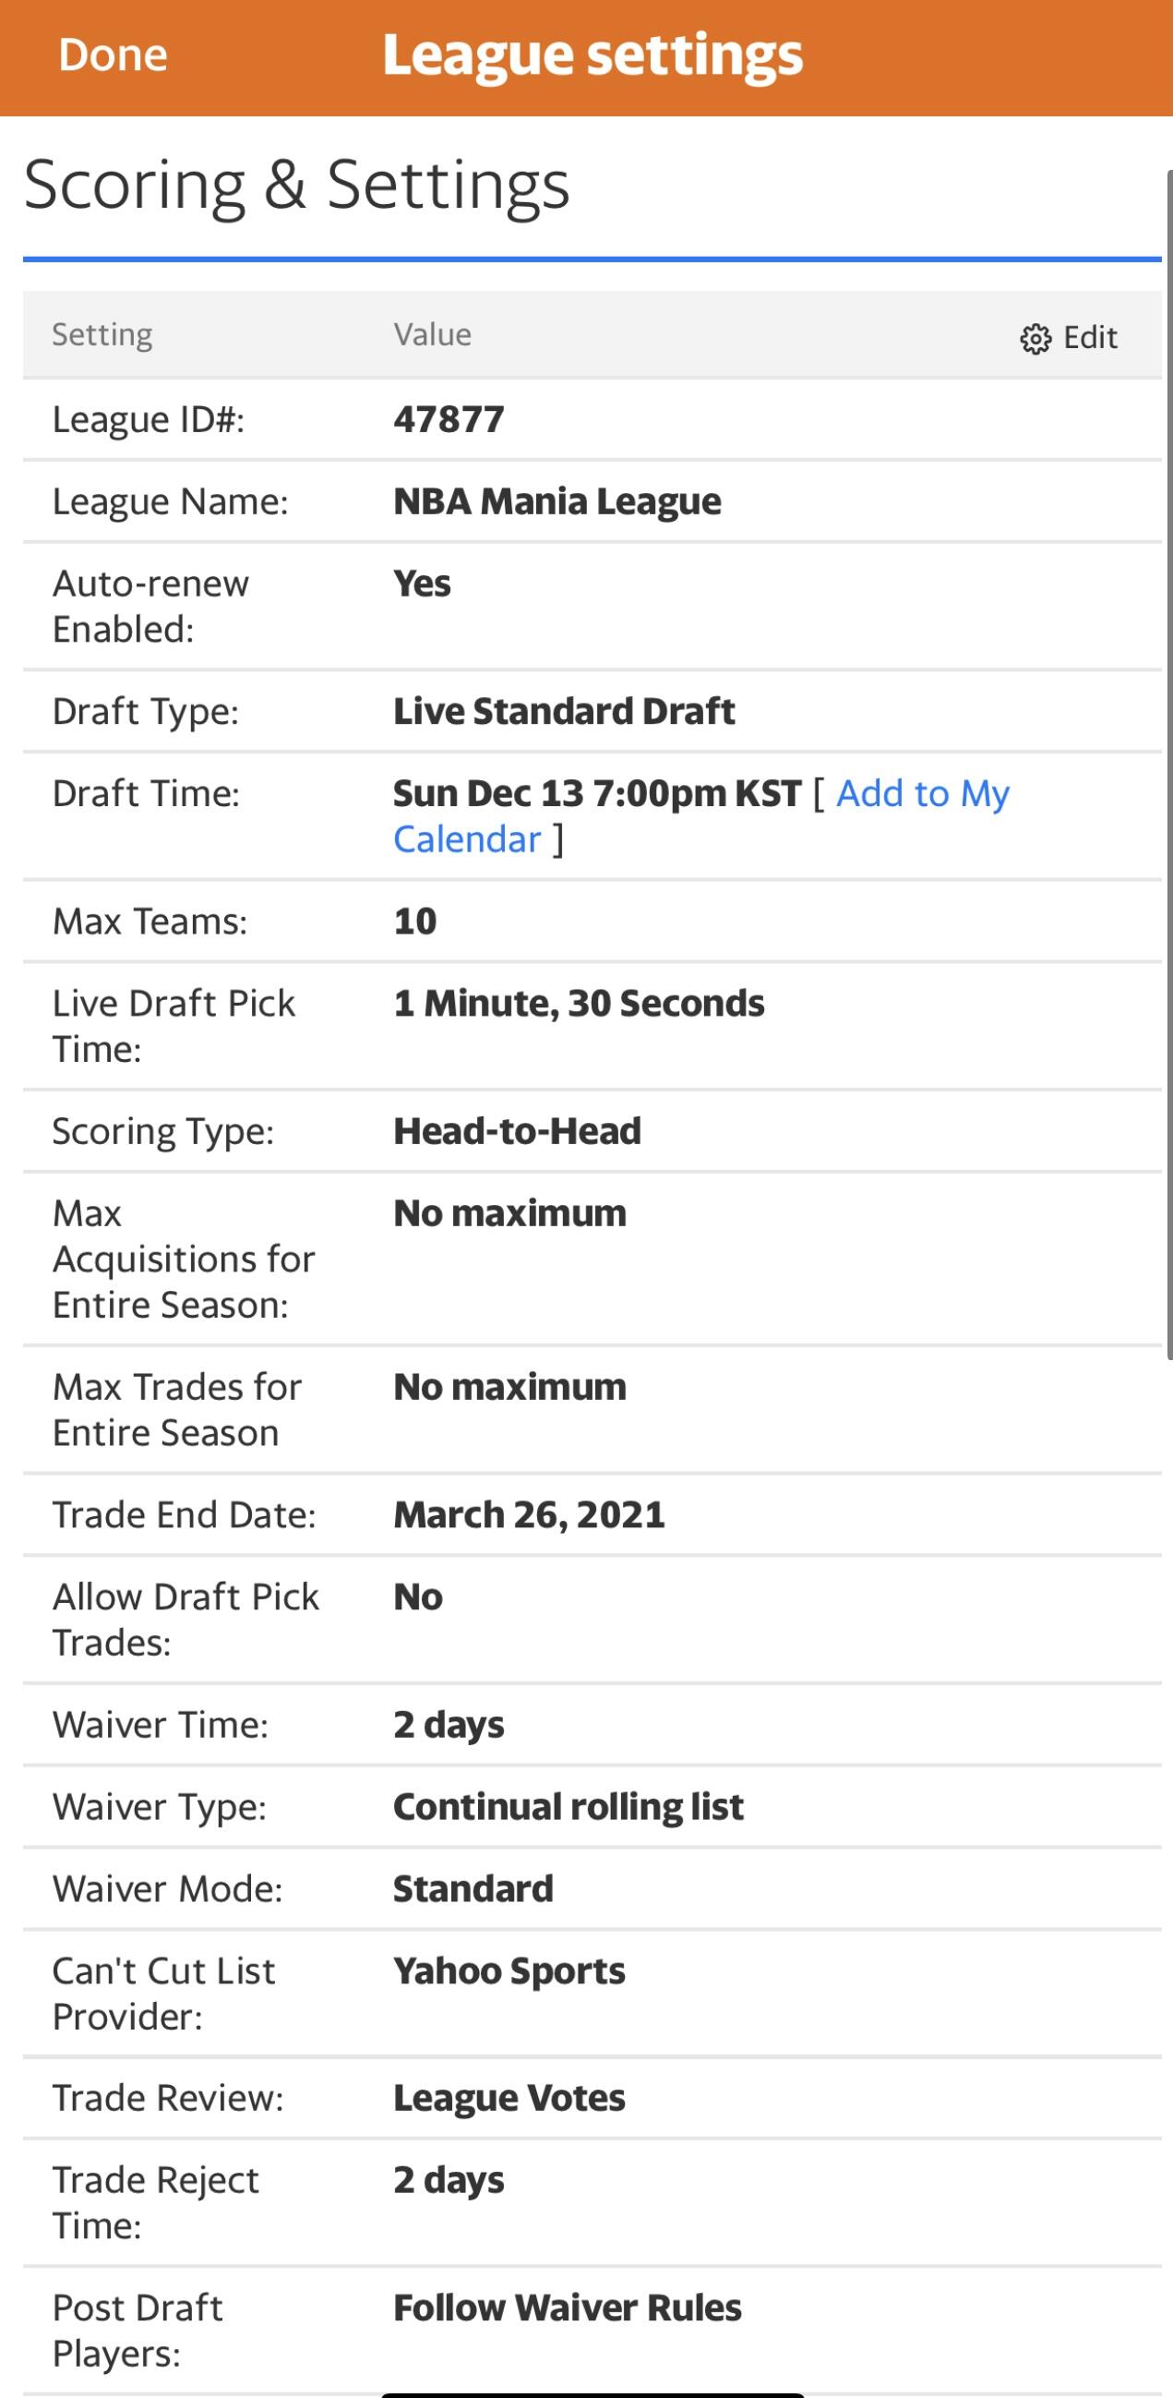Click the Live Standard Draft value
The image size is (1173, 2398).
(x=564, y=711)
